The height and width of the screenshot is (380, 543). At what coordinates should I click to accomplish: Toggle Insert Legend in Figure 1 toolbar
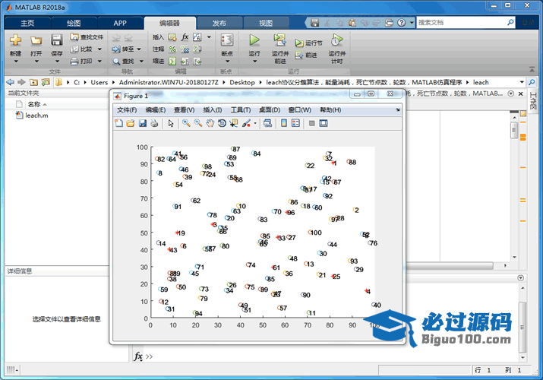click(295, 123)
